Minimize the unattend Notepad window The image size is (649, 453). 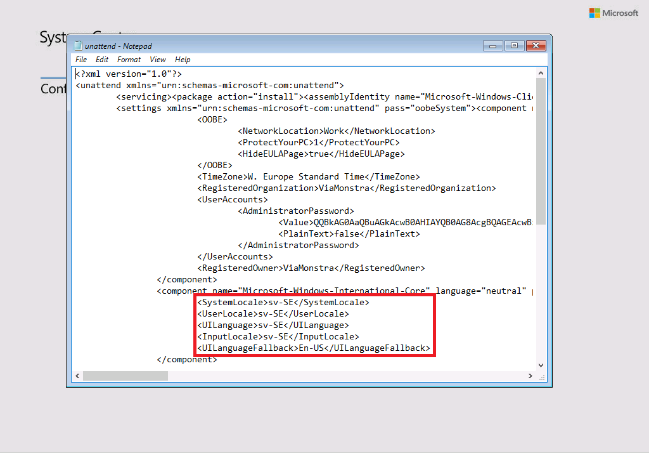(x=493, y=46)
